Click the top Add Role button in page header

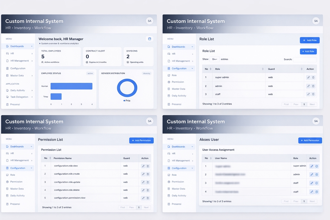tap(309, 40)
